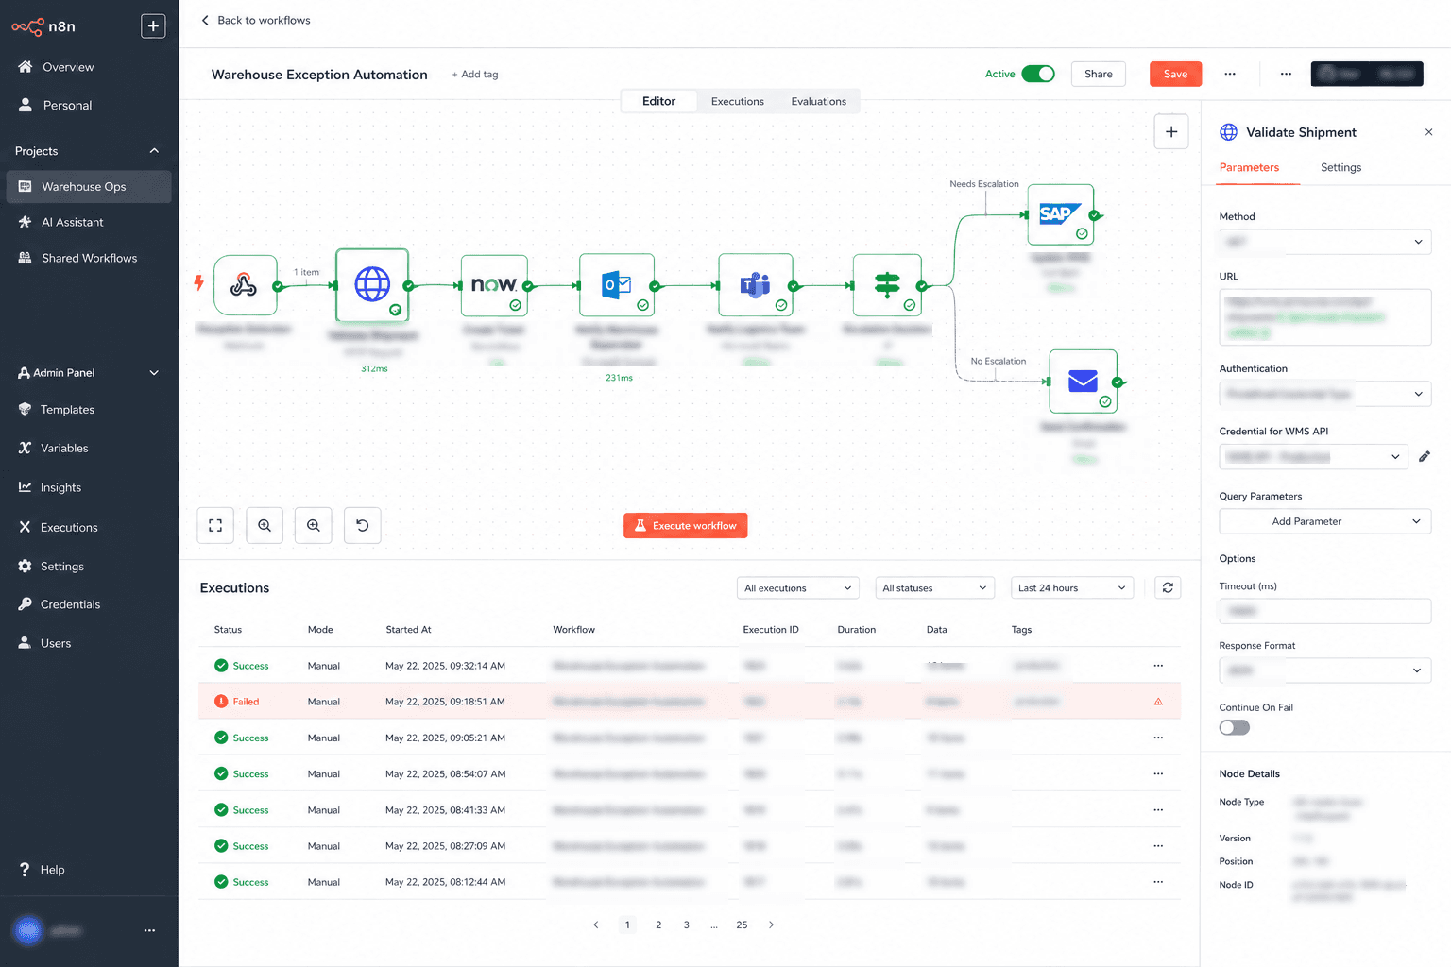Open the All executions filter dropdown
Screen dimensions: 1451x967
(x=798, y=588)
